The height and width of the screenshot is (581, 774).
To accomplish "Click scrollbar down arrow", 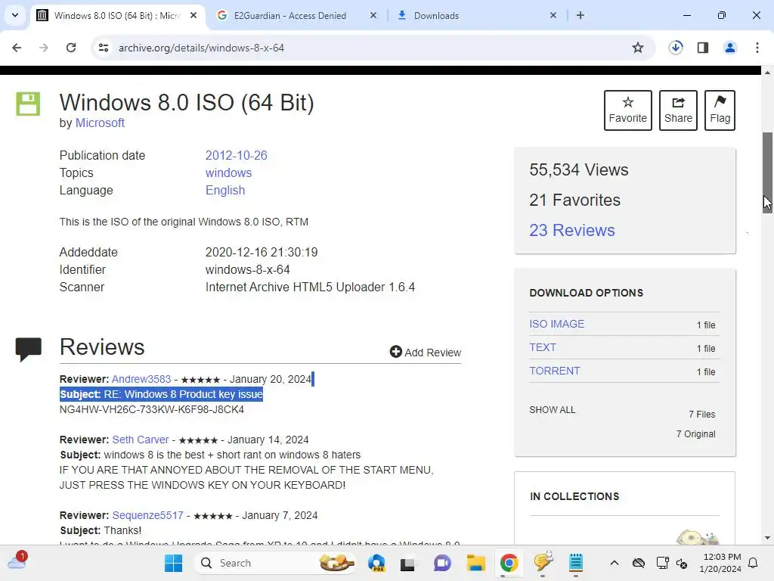I will (767, 538).
